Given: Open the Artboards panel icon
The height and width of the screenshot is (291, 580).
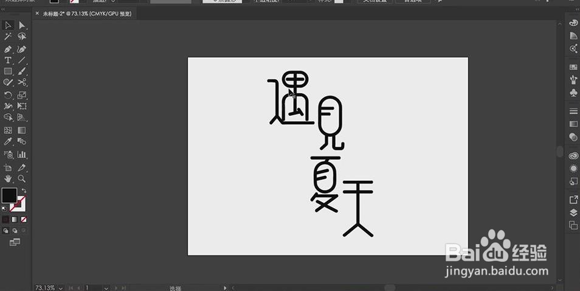Looking at the screenshot, I should pyautogui.click(x=573, y=225).
